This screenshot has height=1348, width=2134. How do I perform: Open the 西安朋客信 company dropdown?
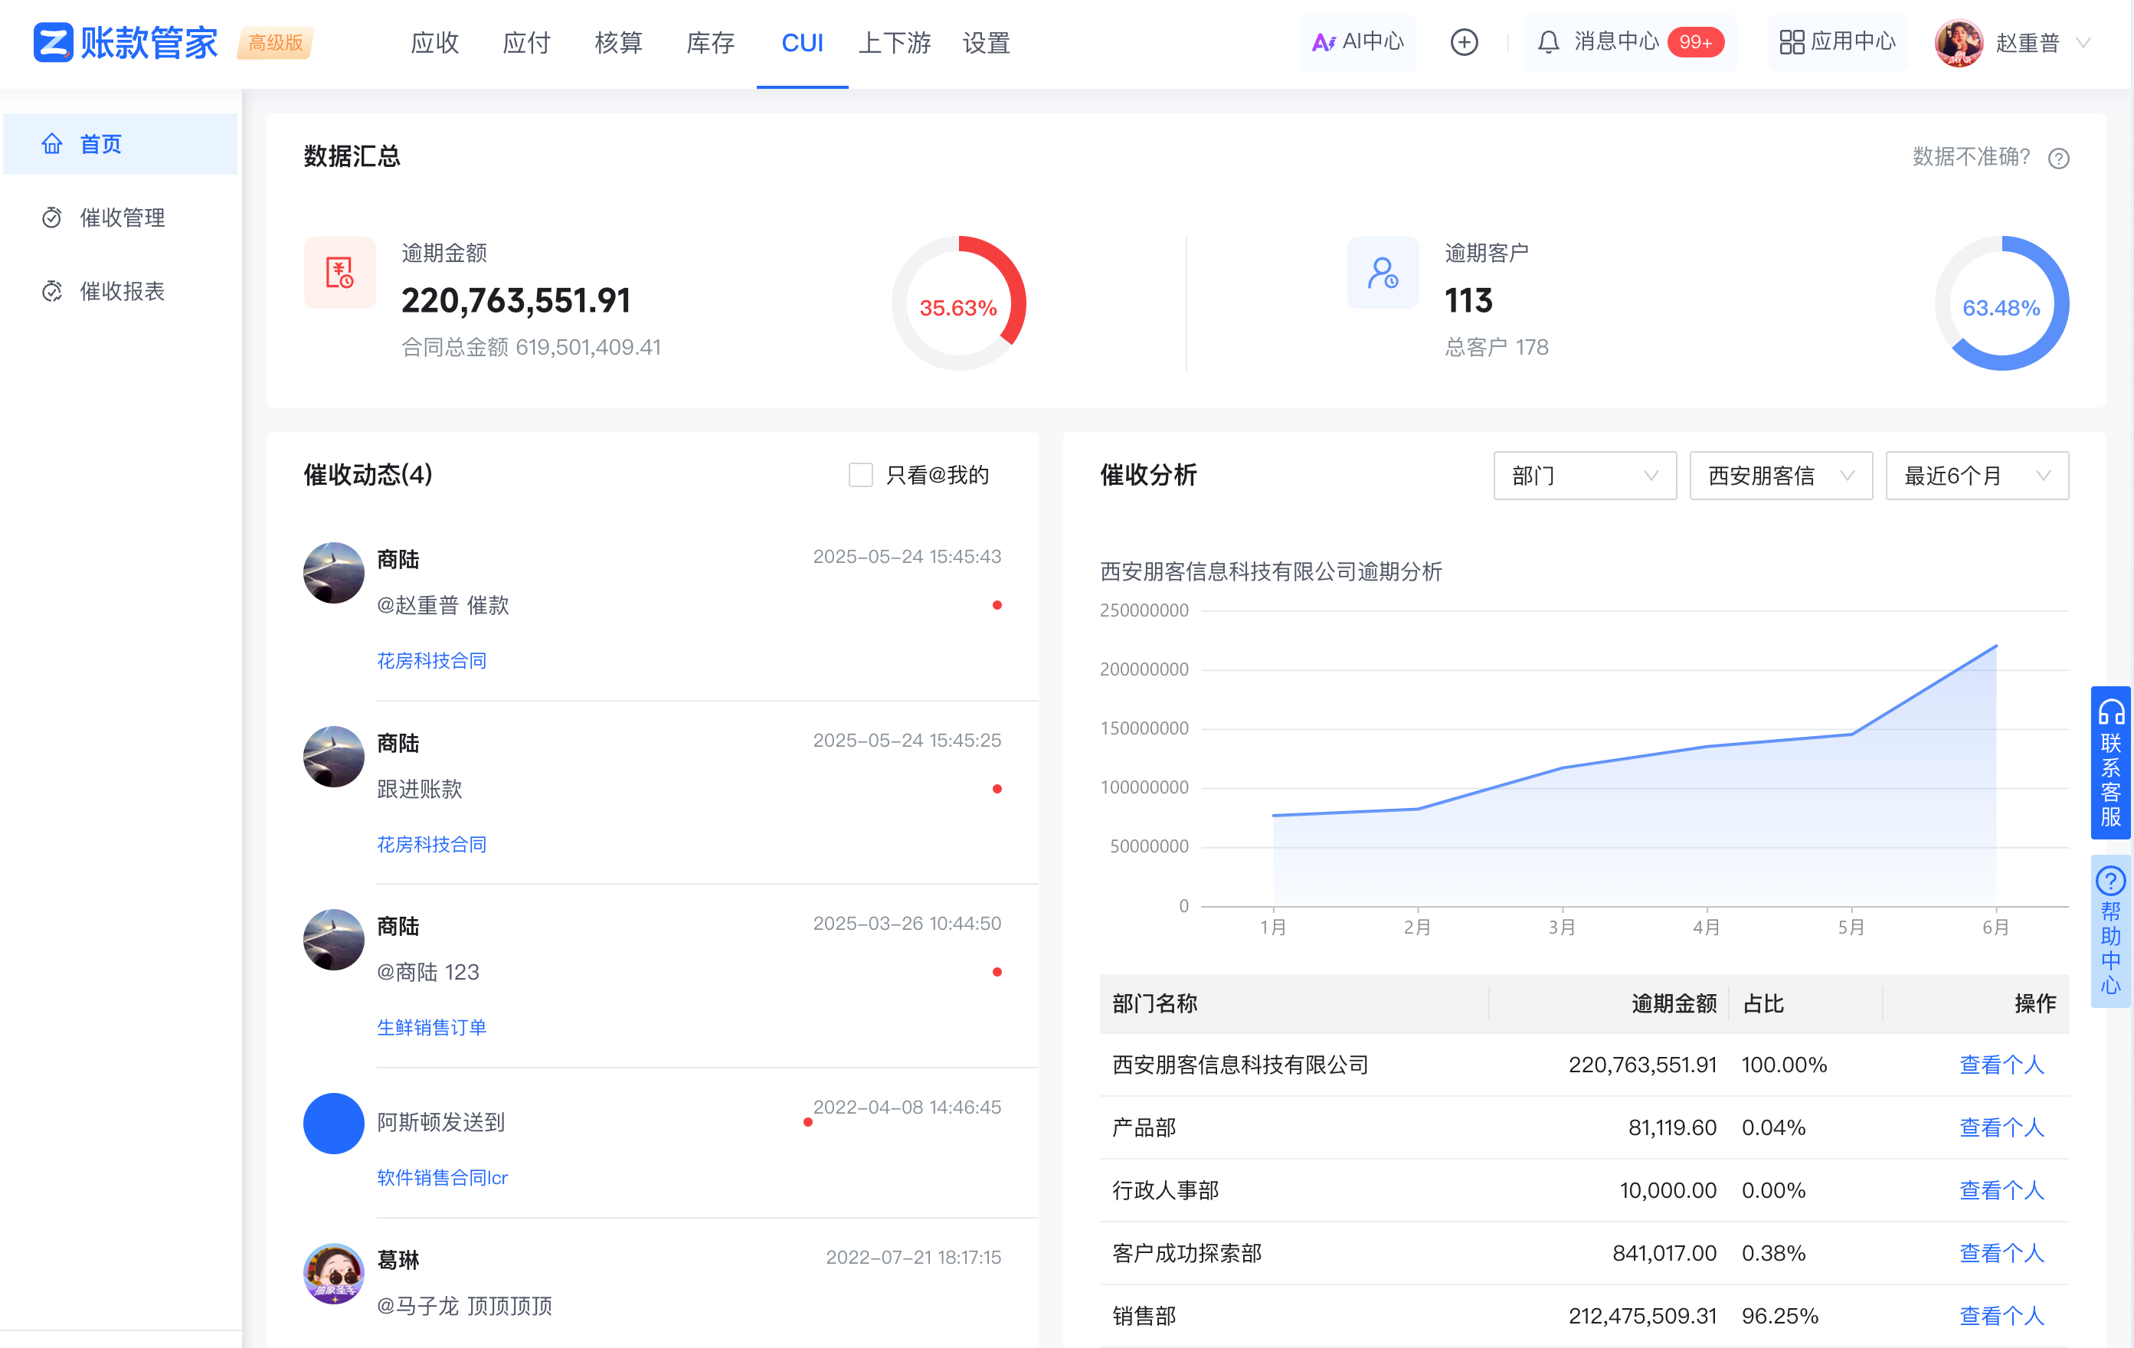tap(1780, 476)
